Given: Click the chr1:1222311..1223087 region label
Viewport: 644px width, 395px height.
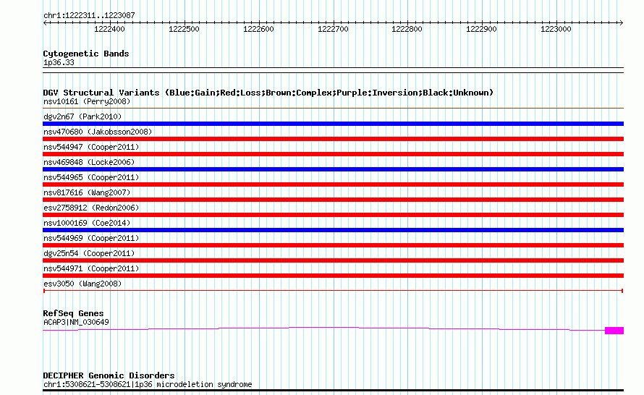Looking at the screenshot, I should tap(89, 16).
